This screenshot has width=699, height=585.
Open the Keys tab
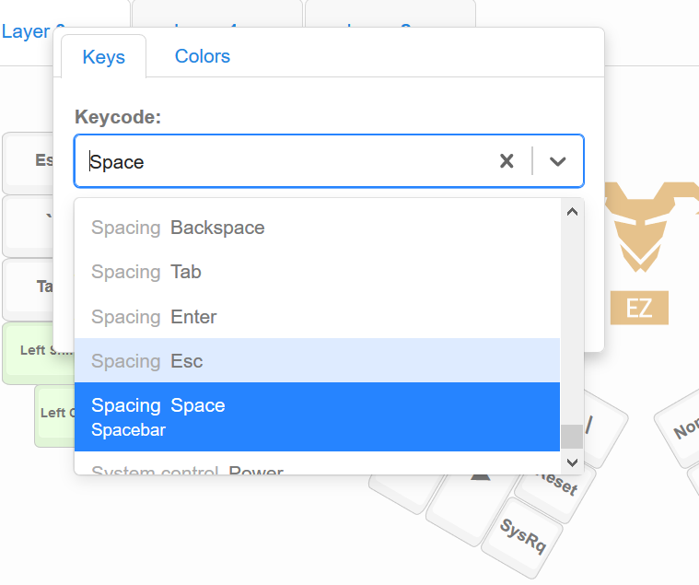click(x=104, y=57)
